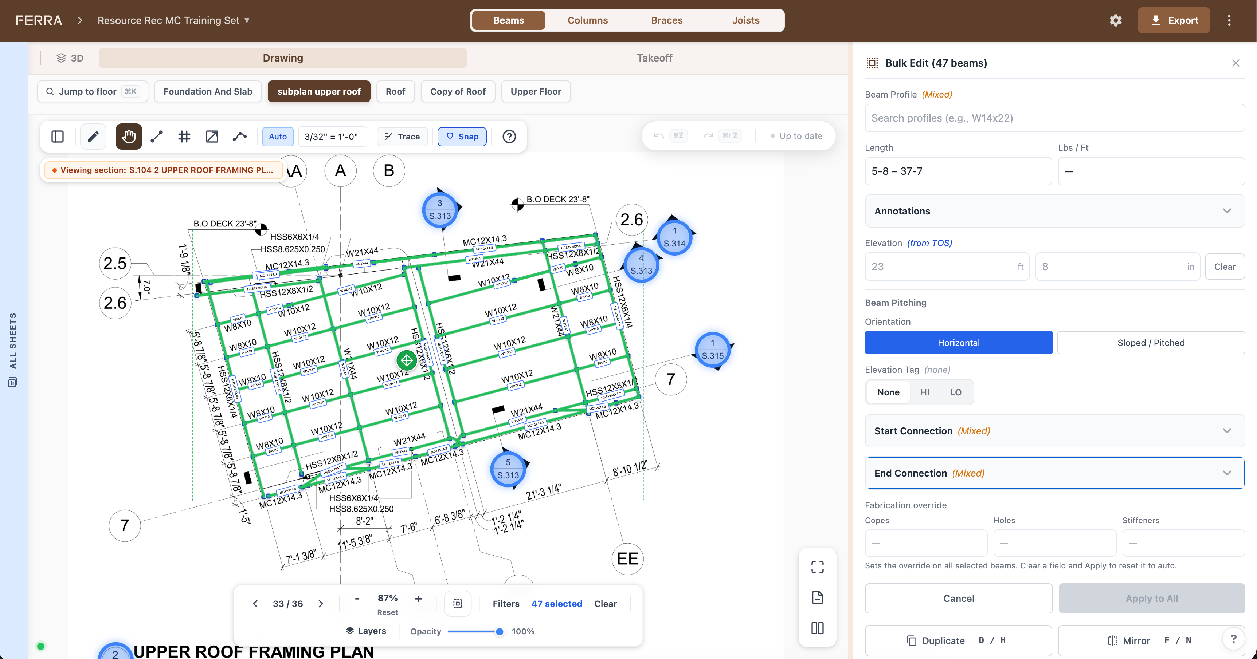
Task: Open the Foundation And Slab floor
Action: point(208,92)
